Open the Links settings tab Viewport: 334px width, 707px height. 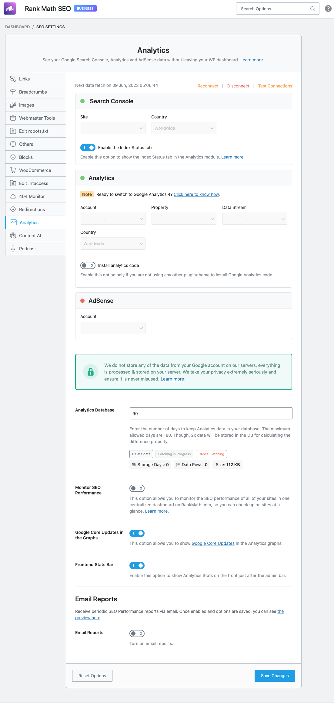click(x=36, y=79)
